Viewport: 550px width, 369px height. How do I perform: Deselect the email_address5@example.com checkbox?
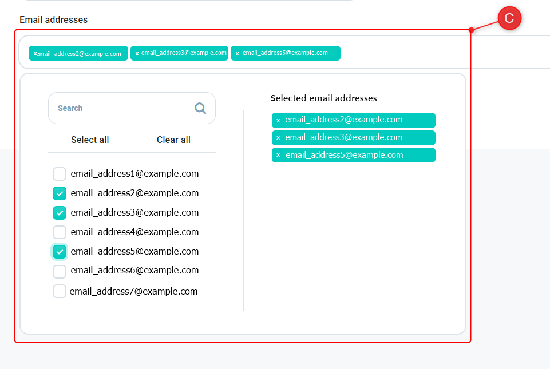tap(60, 252)
